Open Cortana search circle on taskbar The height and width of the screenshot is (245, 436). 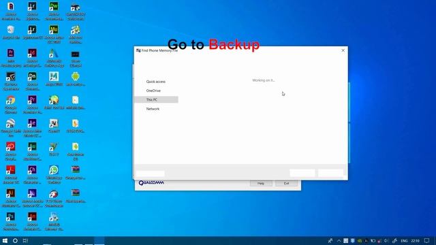pos(15,240)
